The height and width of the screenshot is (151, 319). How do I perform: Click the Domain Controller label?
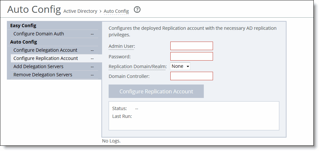tap(129, 76)
